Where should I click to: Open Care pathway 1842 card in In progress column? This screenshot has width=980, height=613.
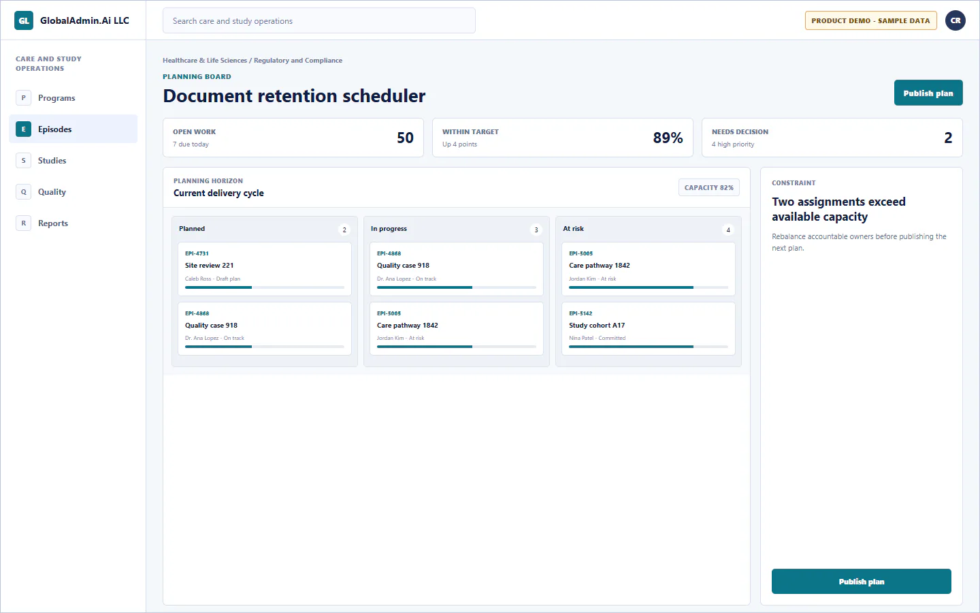coord(457,328)
